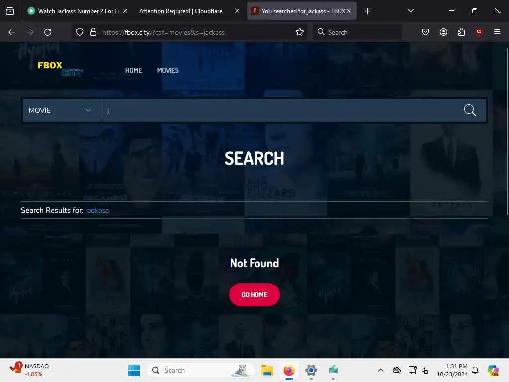Open the notifications bell icon
Screen dimensions: 509x382
coord(475,370)
